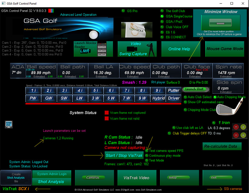
Task: Increase trigger delay with lower plus button
Action: tap(243, 135)
